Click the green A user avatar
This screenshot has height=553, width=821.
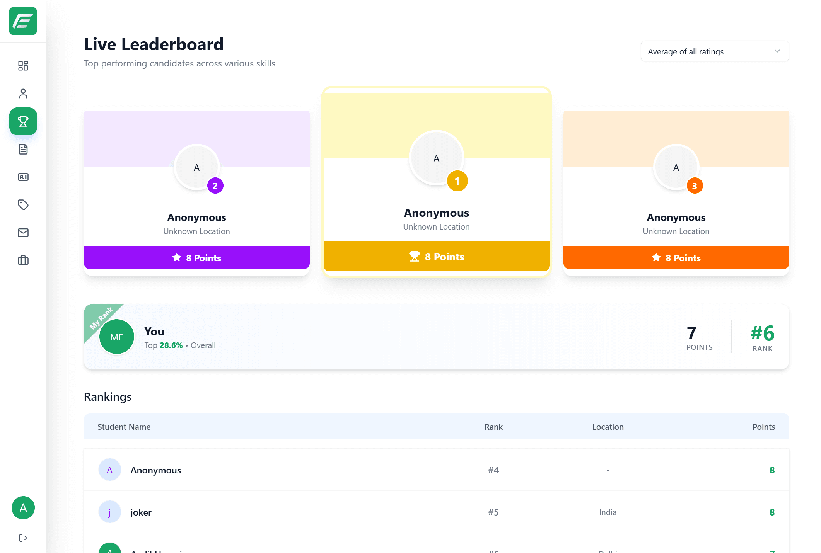point(23,508)
